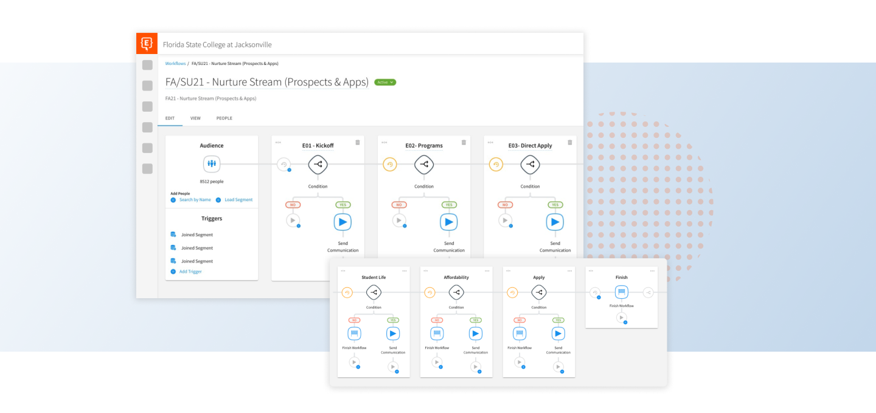
Task: Click the NO branch label in E02- Programs
Action: [x=399, y=205]
